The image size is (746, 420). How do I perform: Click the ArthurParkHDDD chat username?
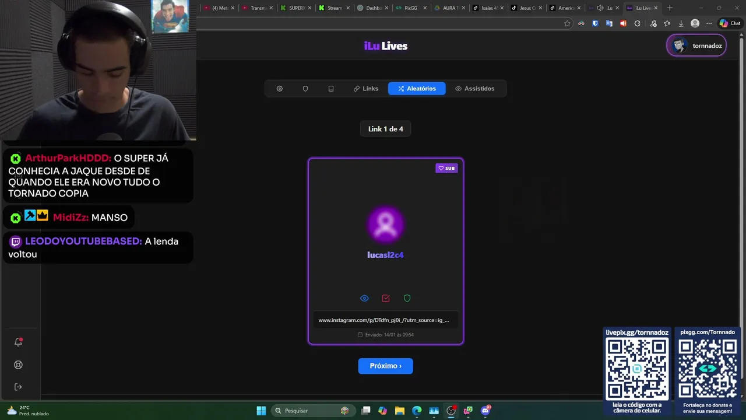pyautogui.click(x=68, y=158)
